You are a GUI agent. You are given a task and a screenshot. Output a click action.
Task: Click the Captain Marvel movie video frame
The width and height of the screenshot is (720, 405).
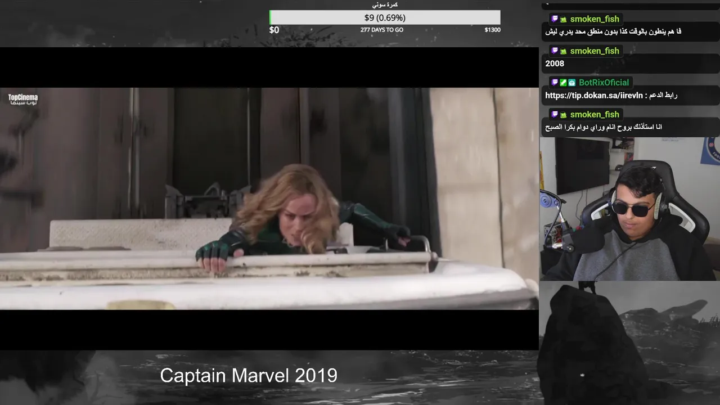(x=269, y=199)
